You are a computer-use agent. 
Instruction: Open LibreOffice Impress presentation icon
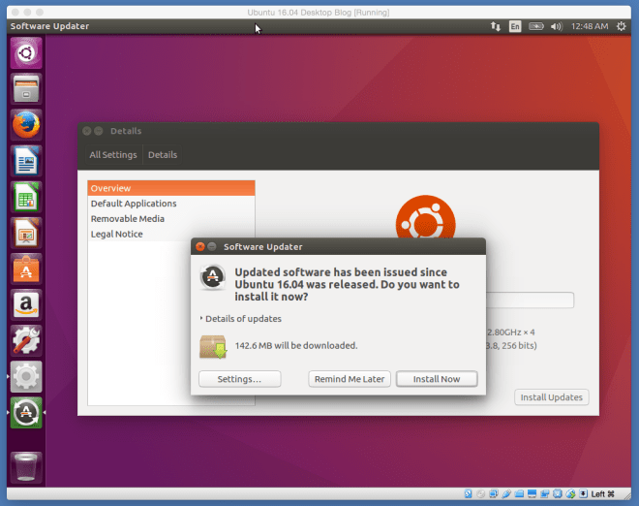[26, 233]
